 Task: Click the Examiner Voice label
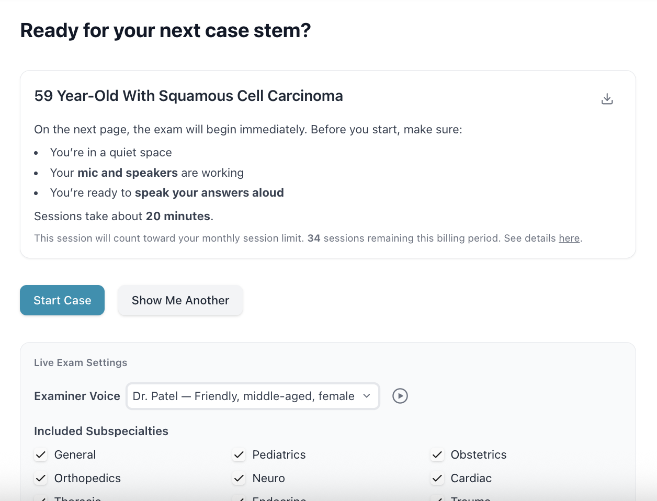[77, 396]
